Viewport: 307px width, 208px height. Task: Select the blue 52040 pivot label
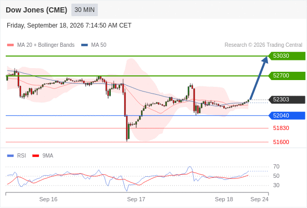click(x=287, y=115)
